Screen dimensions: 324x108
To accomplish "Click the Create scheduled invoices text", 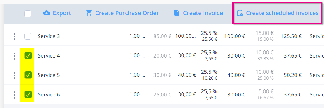I will click(282, 13).
